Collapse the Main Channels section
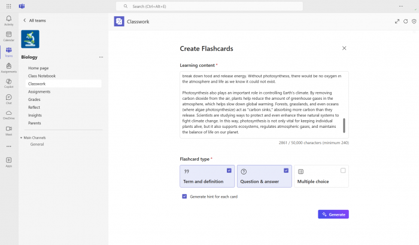Screen dimensions: 419x245 (x=22, y=137)
